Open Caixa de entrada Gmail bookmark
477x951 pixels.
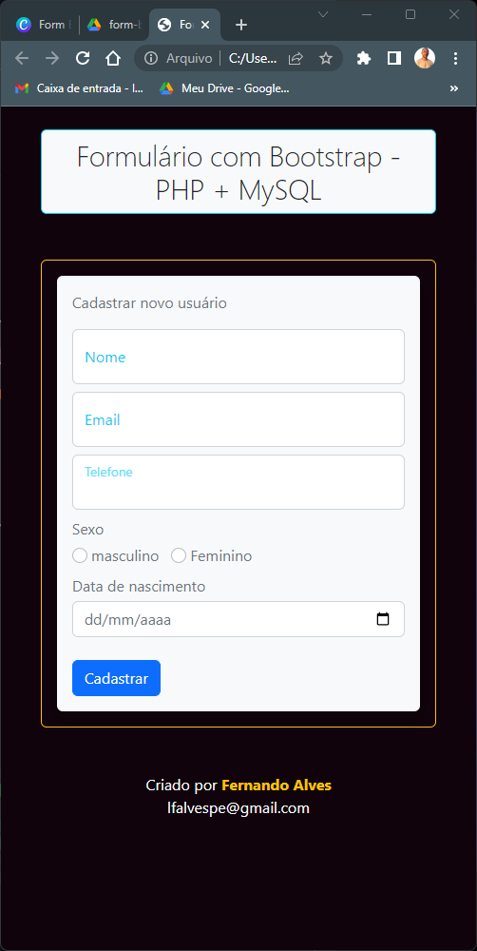[x=80, y=88]
